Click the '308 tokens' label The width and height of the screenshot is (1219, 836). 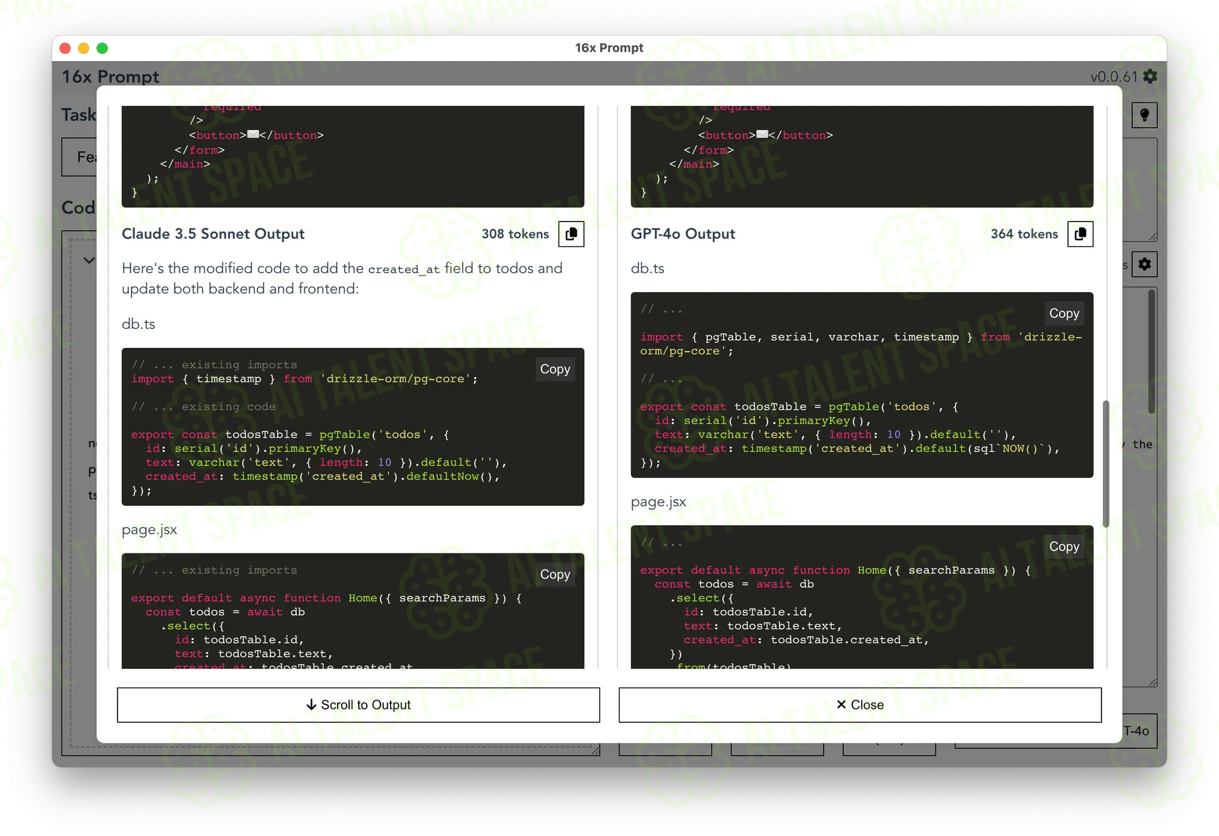(515, 234)
